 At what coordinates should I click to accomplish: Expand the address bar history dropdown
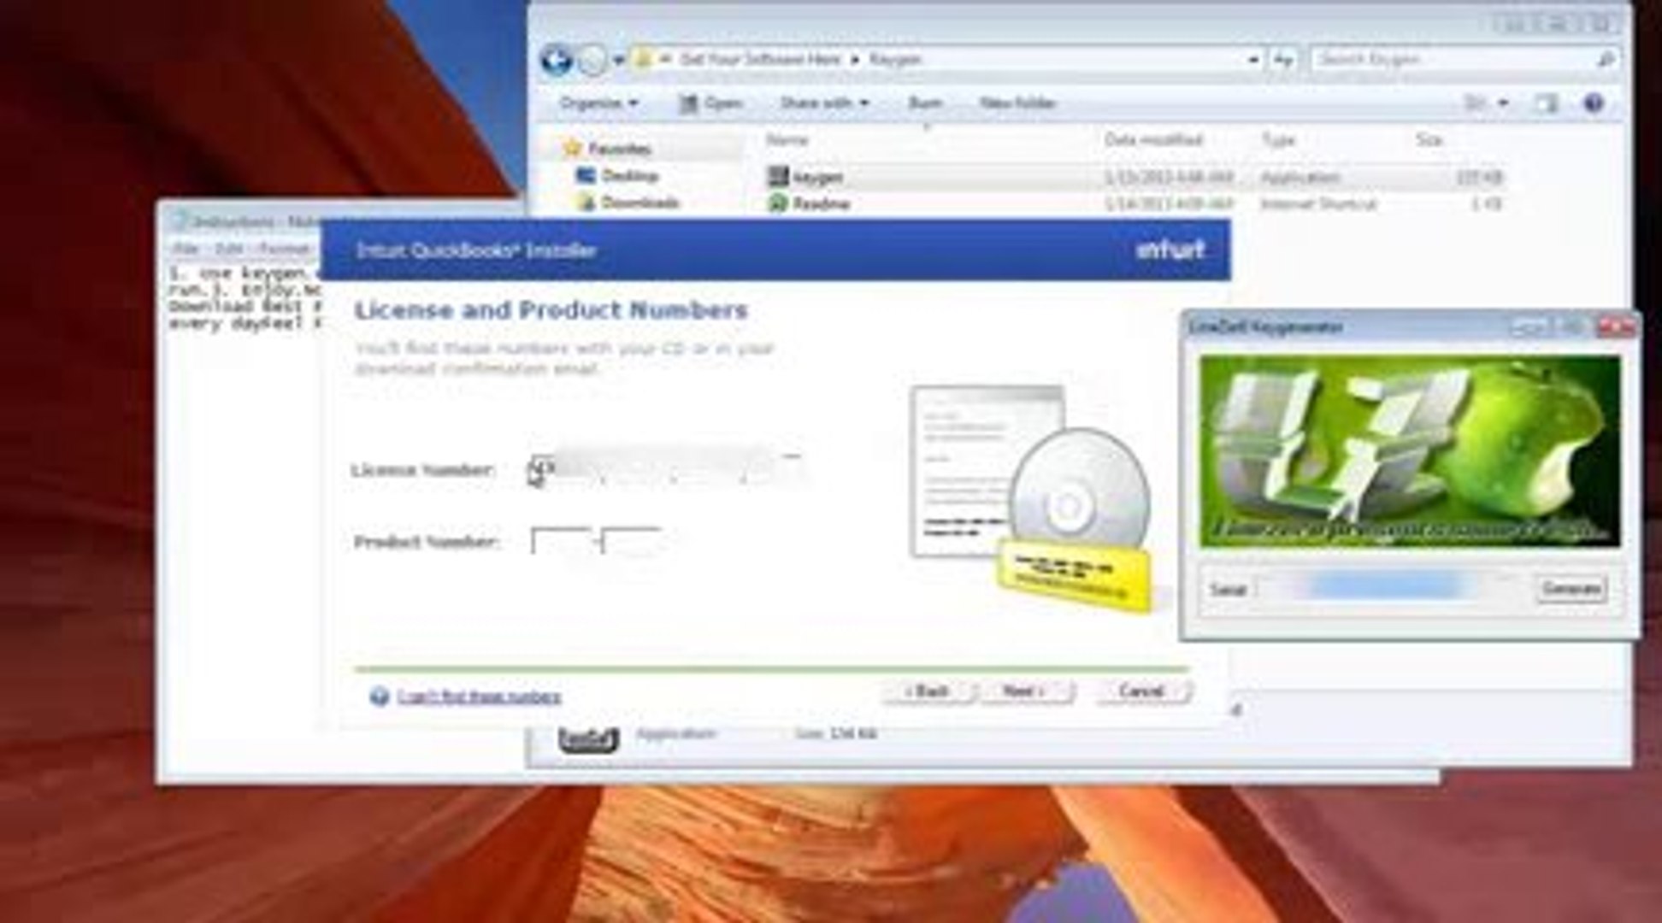(1252, 60)
